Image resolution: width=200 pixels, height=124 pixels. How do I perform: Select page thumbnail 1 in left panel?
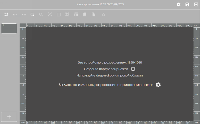(x=9, y=28)
